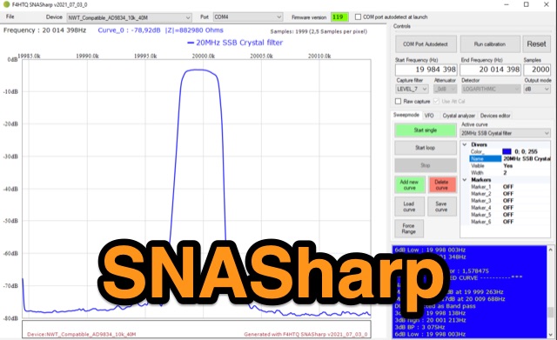Click the Start Frequency input field
The height and width of the screenshot is (340, 557).
pos(426,70)
